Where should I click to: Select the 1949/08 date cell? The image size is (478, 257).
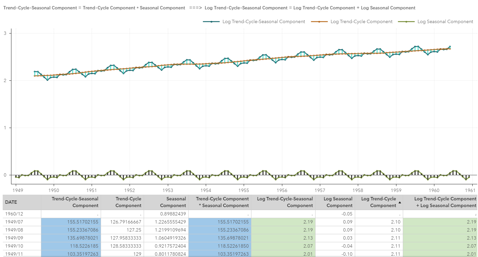pos(21,230)
